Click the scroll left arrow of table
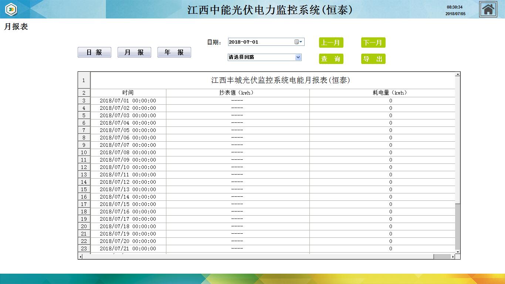This screenshot has width=505, height=284. (x=80, y=257)
